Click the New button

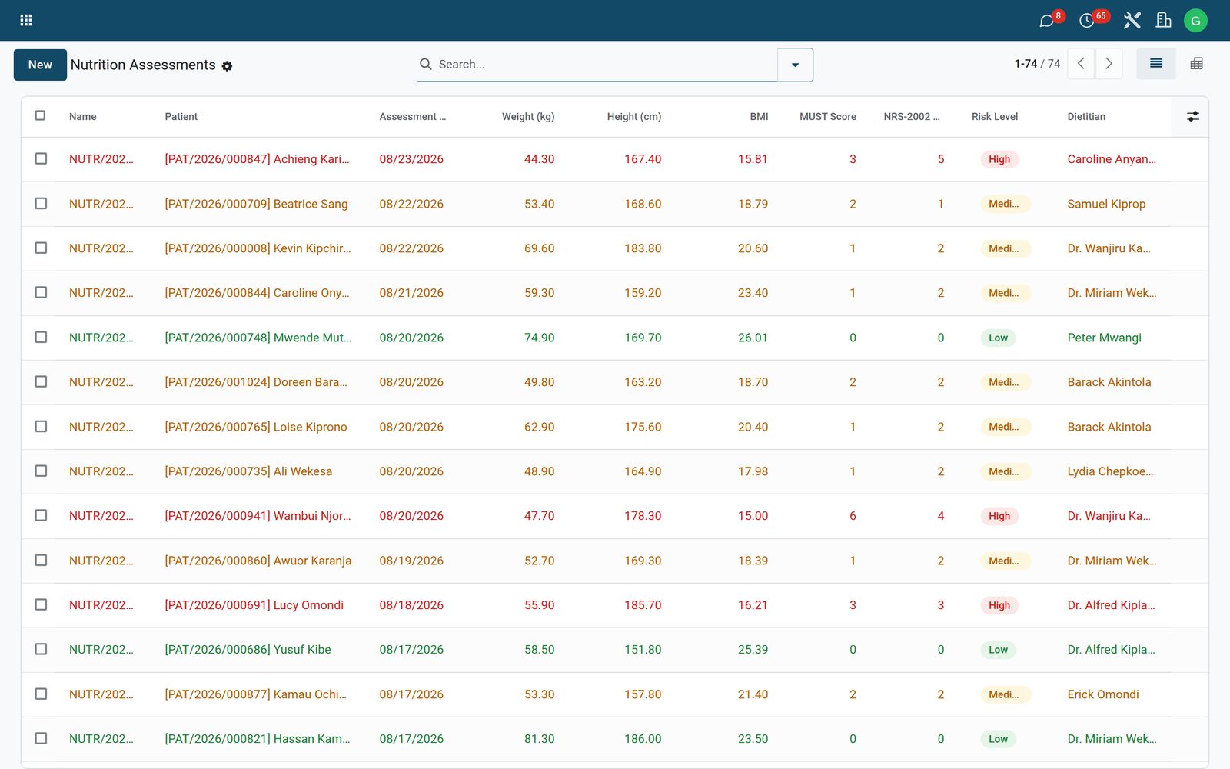click(40, 65)
